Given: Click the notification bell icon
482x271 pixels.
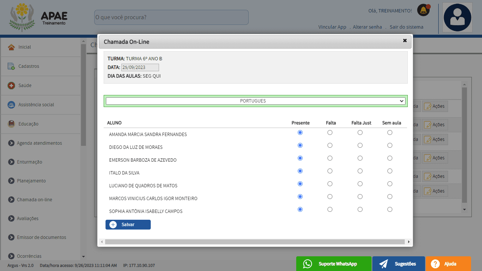Looking at the screenshot, I should tap(423, 10).
